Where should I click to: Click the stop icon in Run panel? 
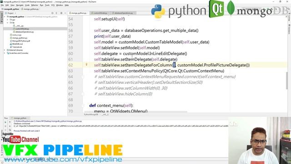5,126
